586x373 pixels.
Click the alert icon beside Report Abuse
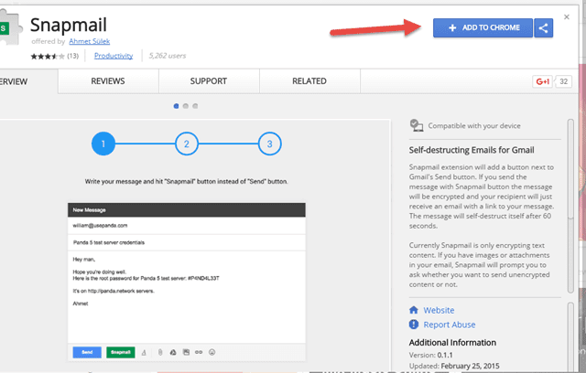[x=414, y=325]
